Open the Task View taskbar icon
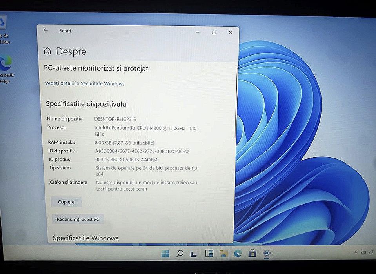The width and height of the screenshot is (376, 274). pyautogui.click(x=194, y=254)
